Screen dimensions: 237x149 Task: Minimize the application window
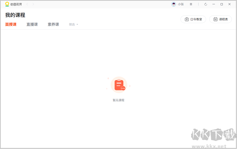(214, 4)
